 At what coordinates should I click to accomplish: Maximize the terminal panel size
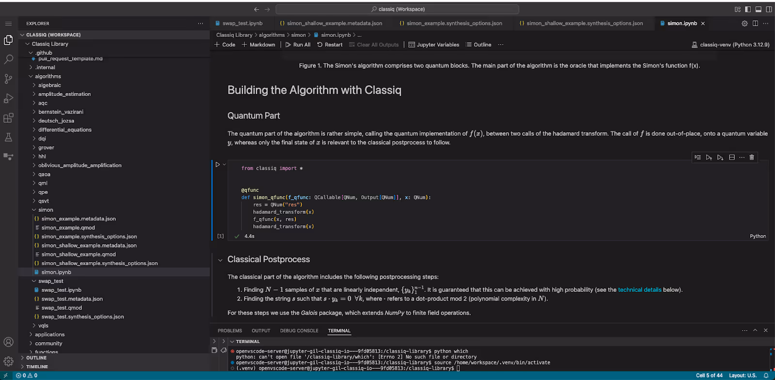pos(755,331)
